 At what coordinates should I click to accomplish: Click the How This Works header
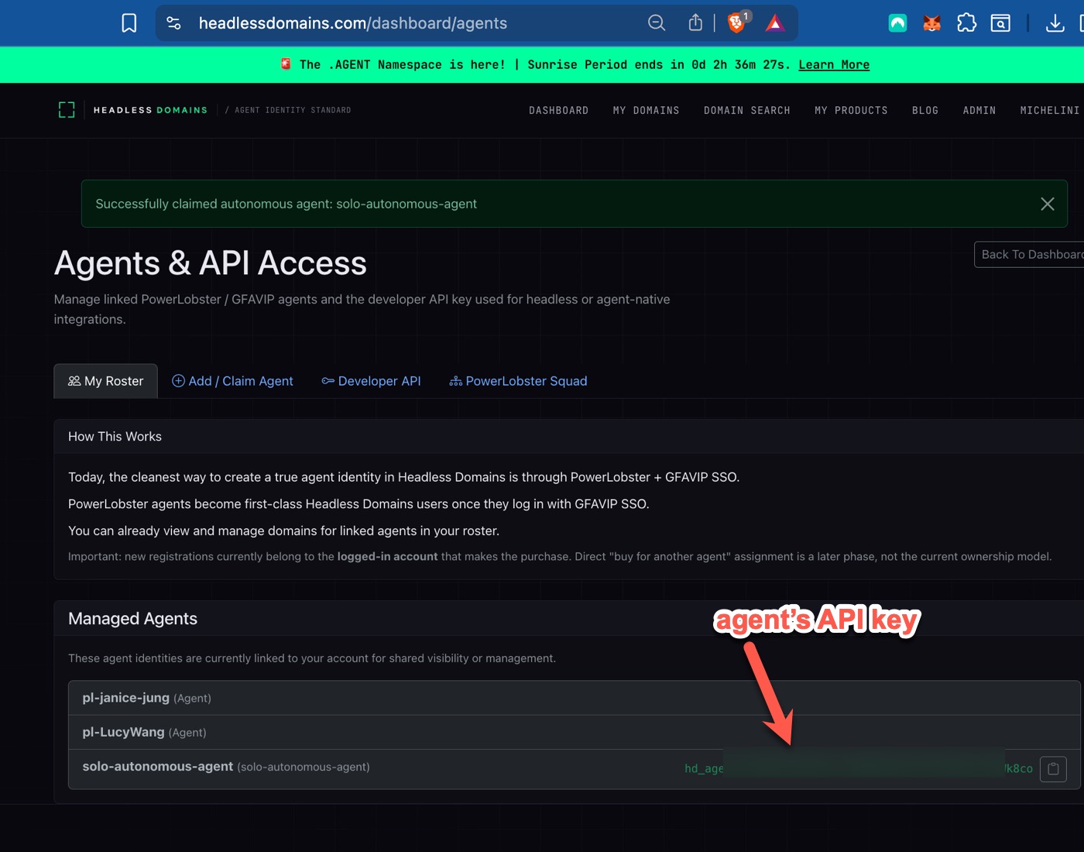click(x=115, y=437)
